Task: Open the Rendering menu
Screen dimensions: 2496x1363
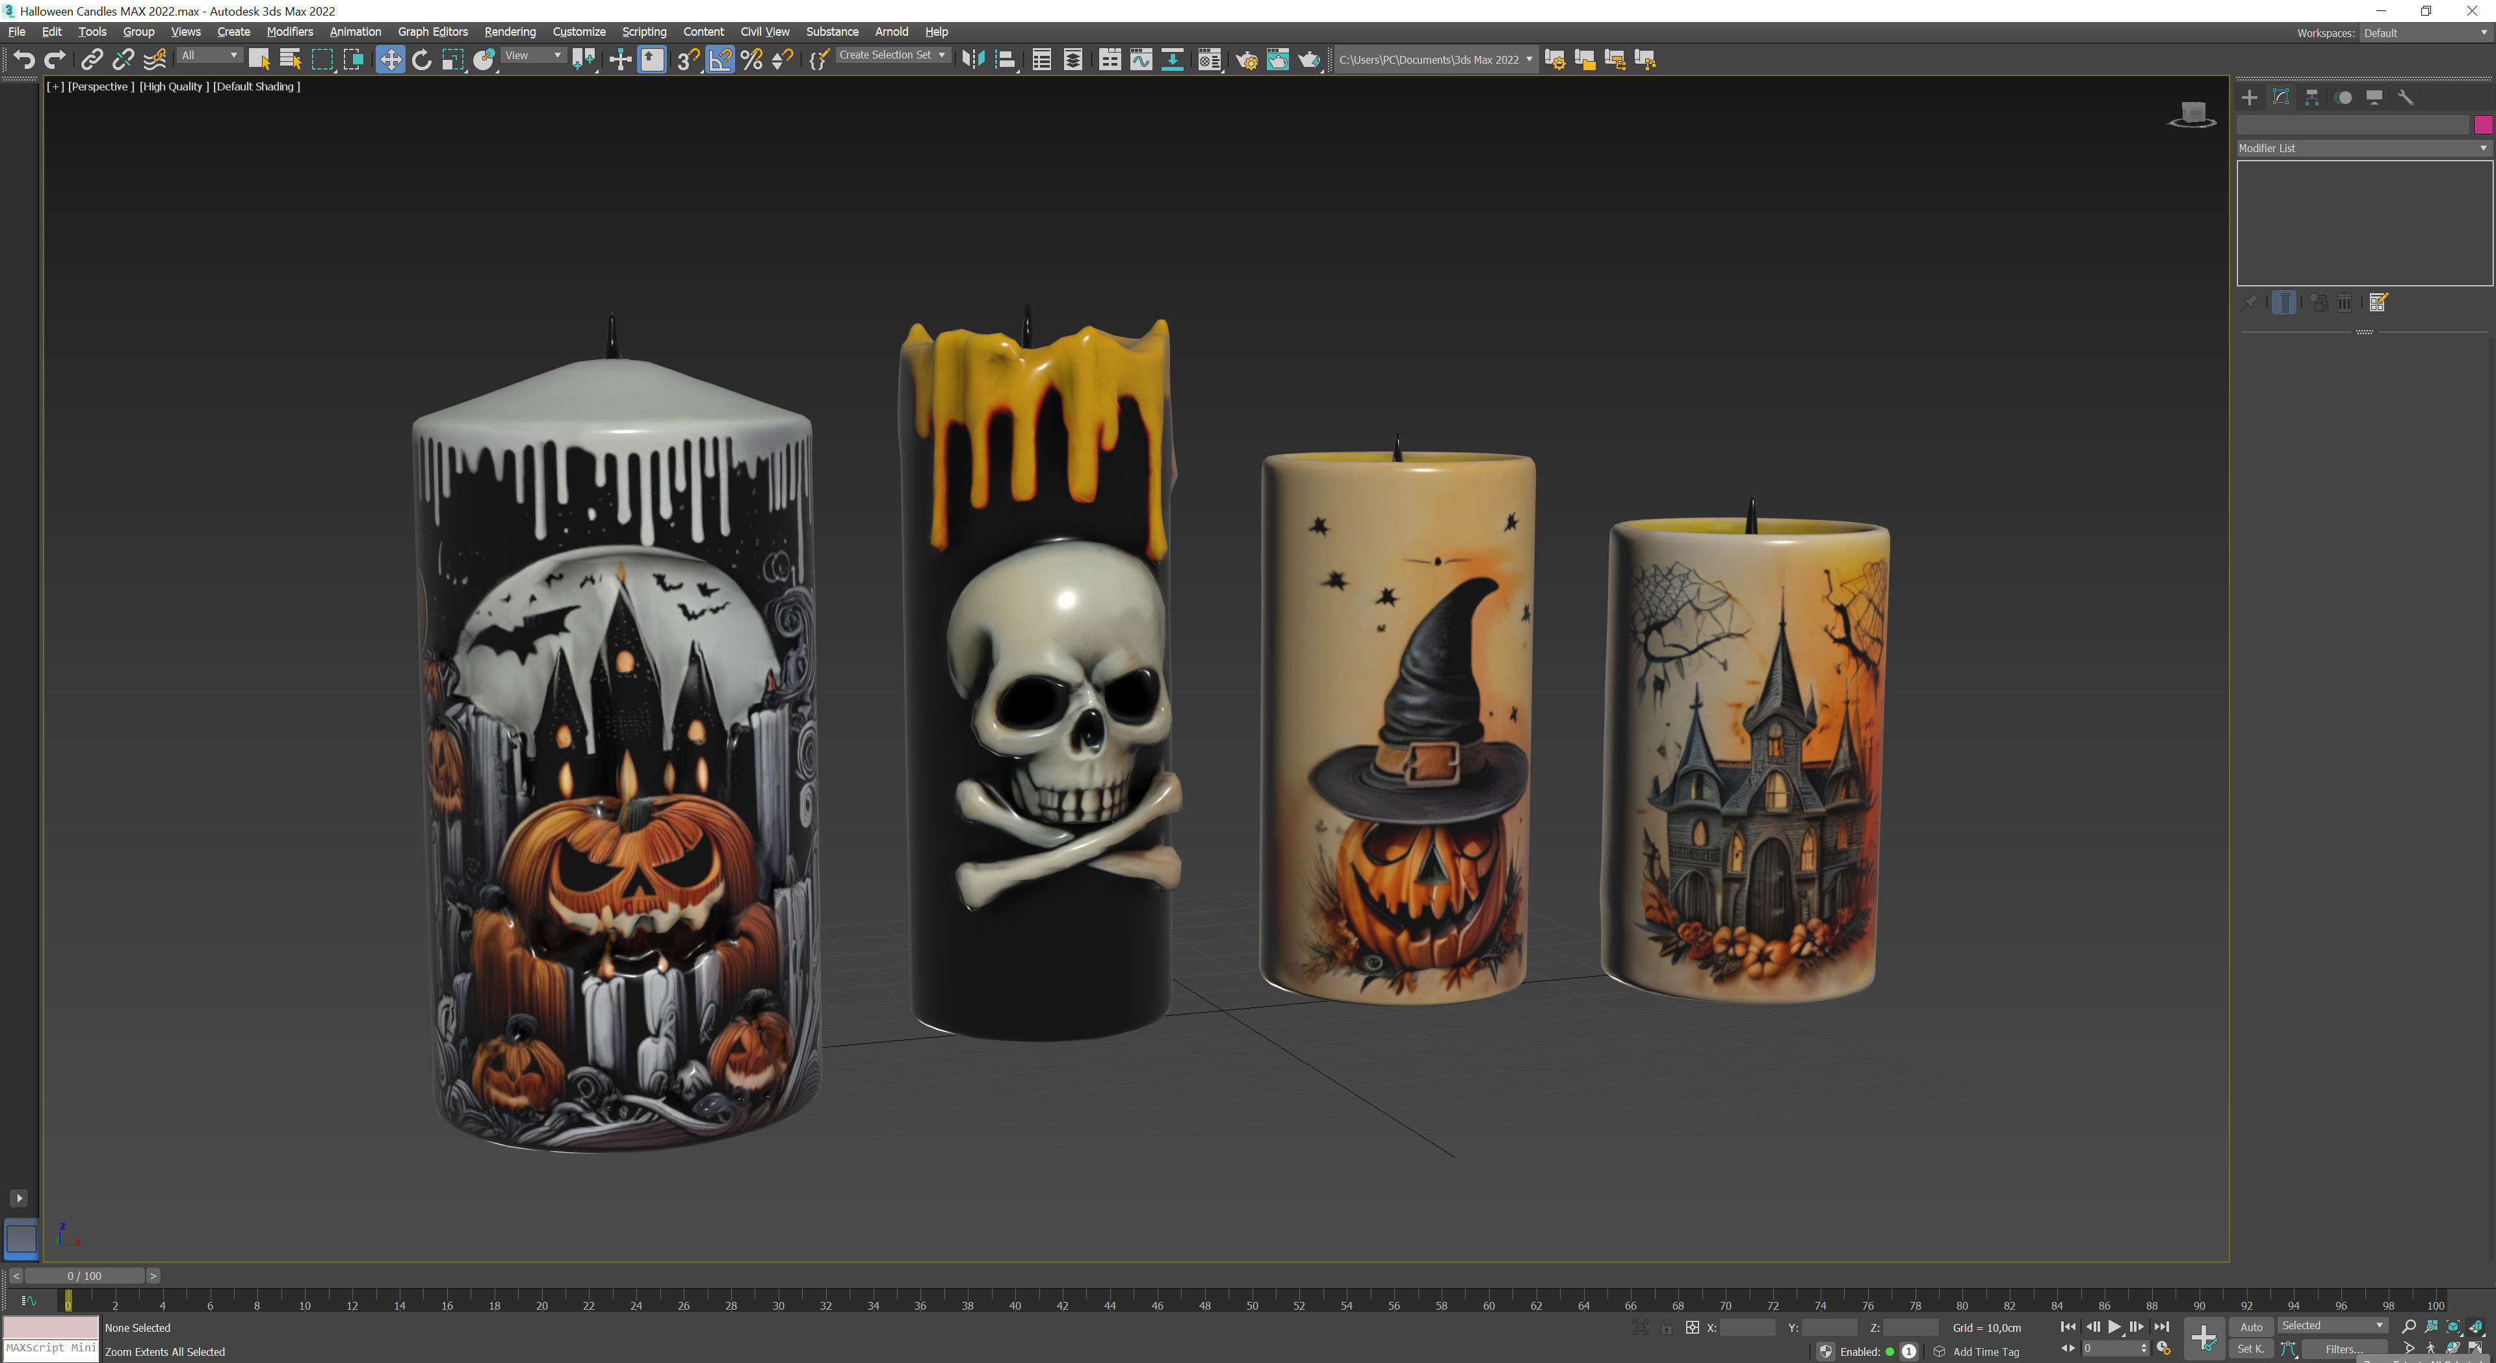Action: pyautogui.click(x=510, y=32)
